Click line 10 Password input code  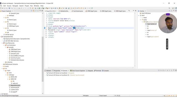click(69, 30)
